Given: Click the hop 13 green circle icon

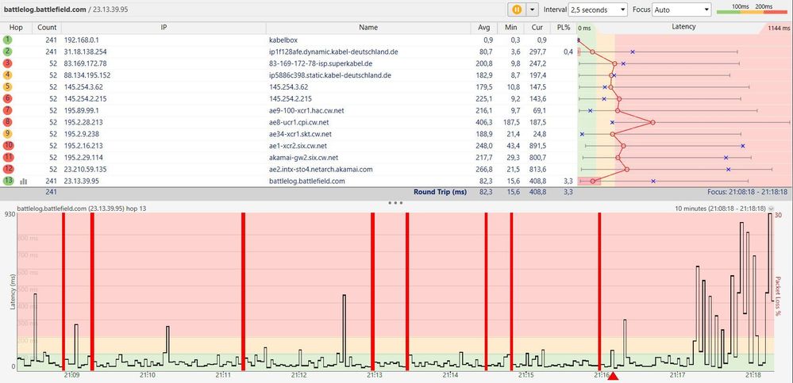Looking at the screenshot, I should click(8, 181).
